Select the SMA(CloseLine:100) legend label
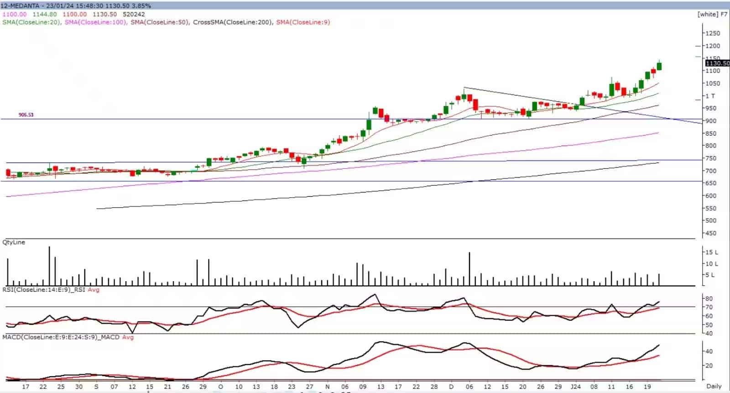The width and height of the screenshot is (730, 393). (95, 22)
